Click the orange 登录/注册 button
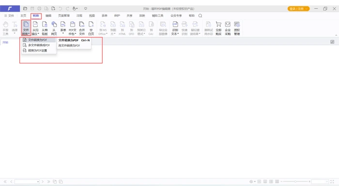 pyautogui.click(x=298, y=9)
